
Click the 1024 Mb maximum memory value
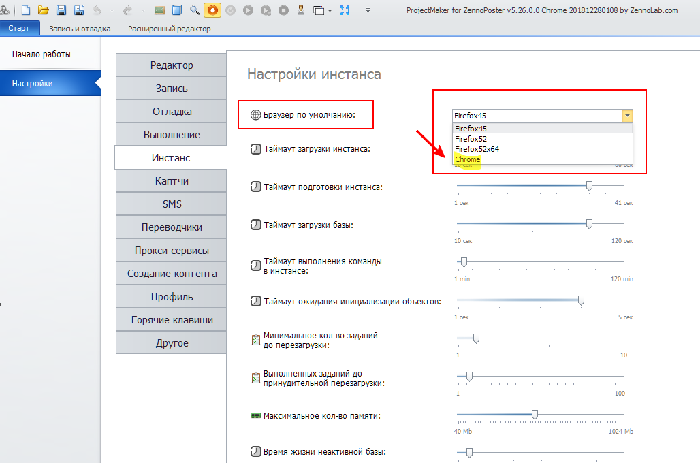click(x=620, y=431)
